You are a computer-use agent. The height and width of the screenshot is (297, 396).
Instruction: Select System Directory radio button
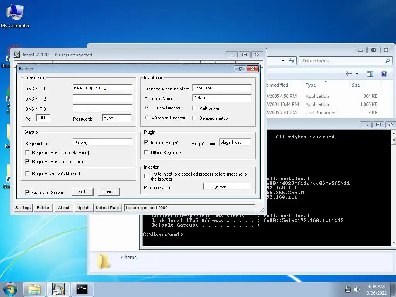[147, 108]
